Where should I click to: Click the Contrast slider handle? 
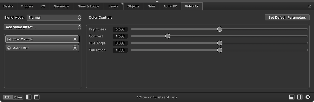click(168, 36)
